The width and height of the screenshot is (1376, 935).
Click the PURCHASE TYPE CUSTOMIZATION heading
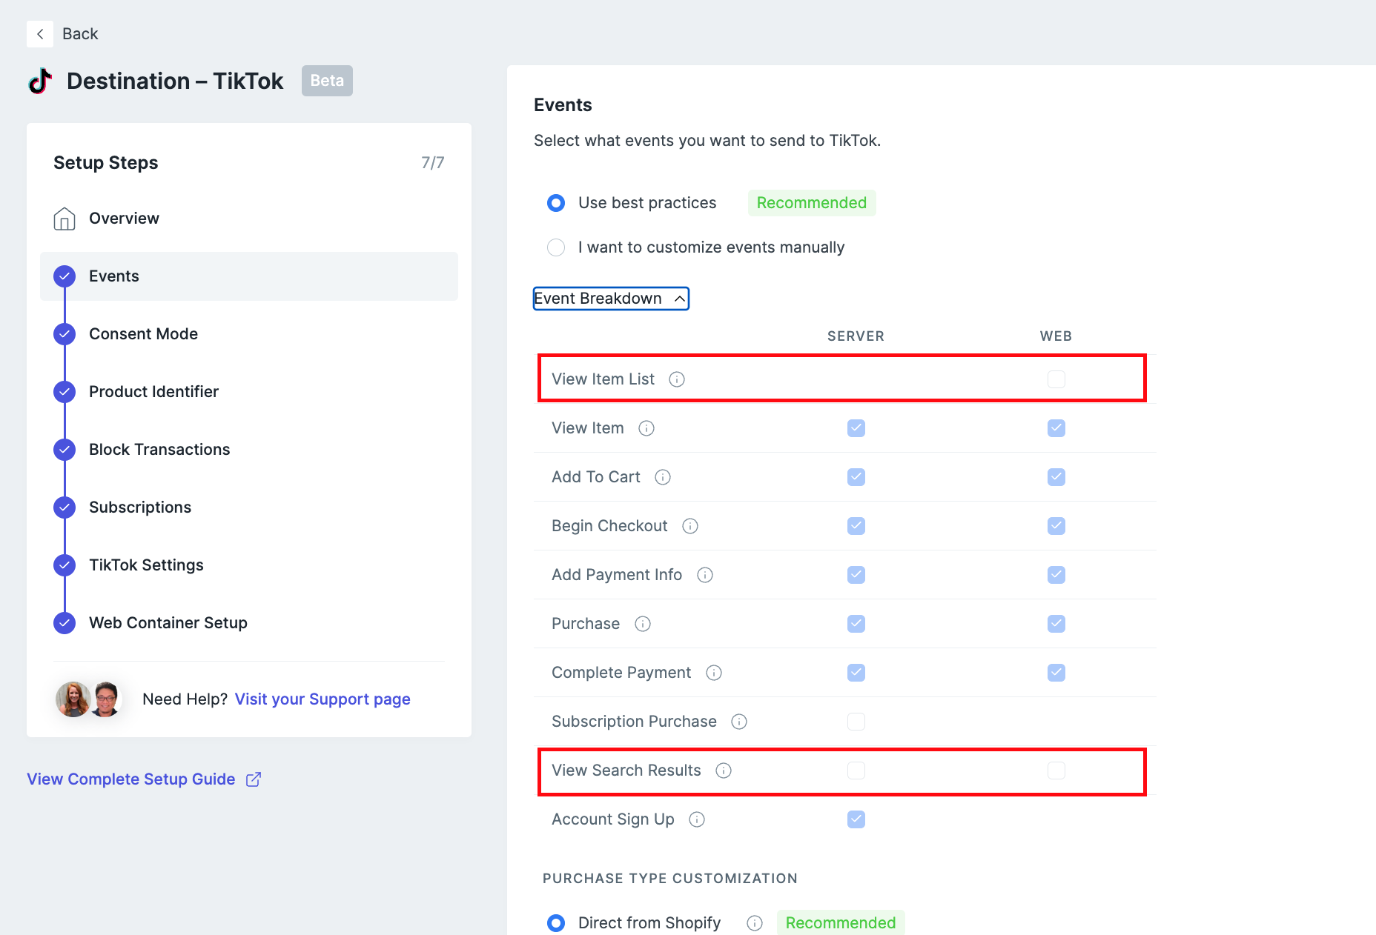670,879
